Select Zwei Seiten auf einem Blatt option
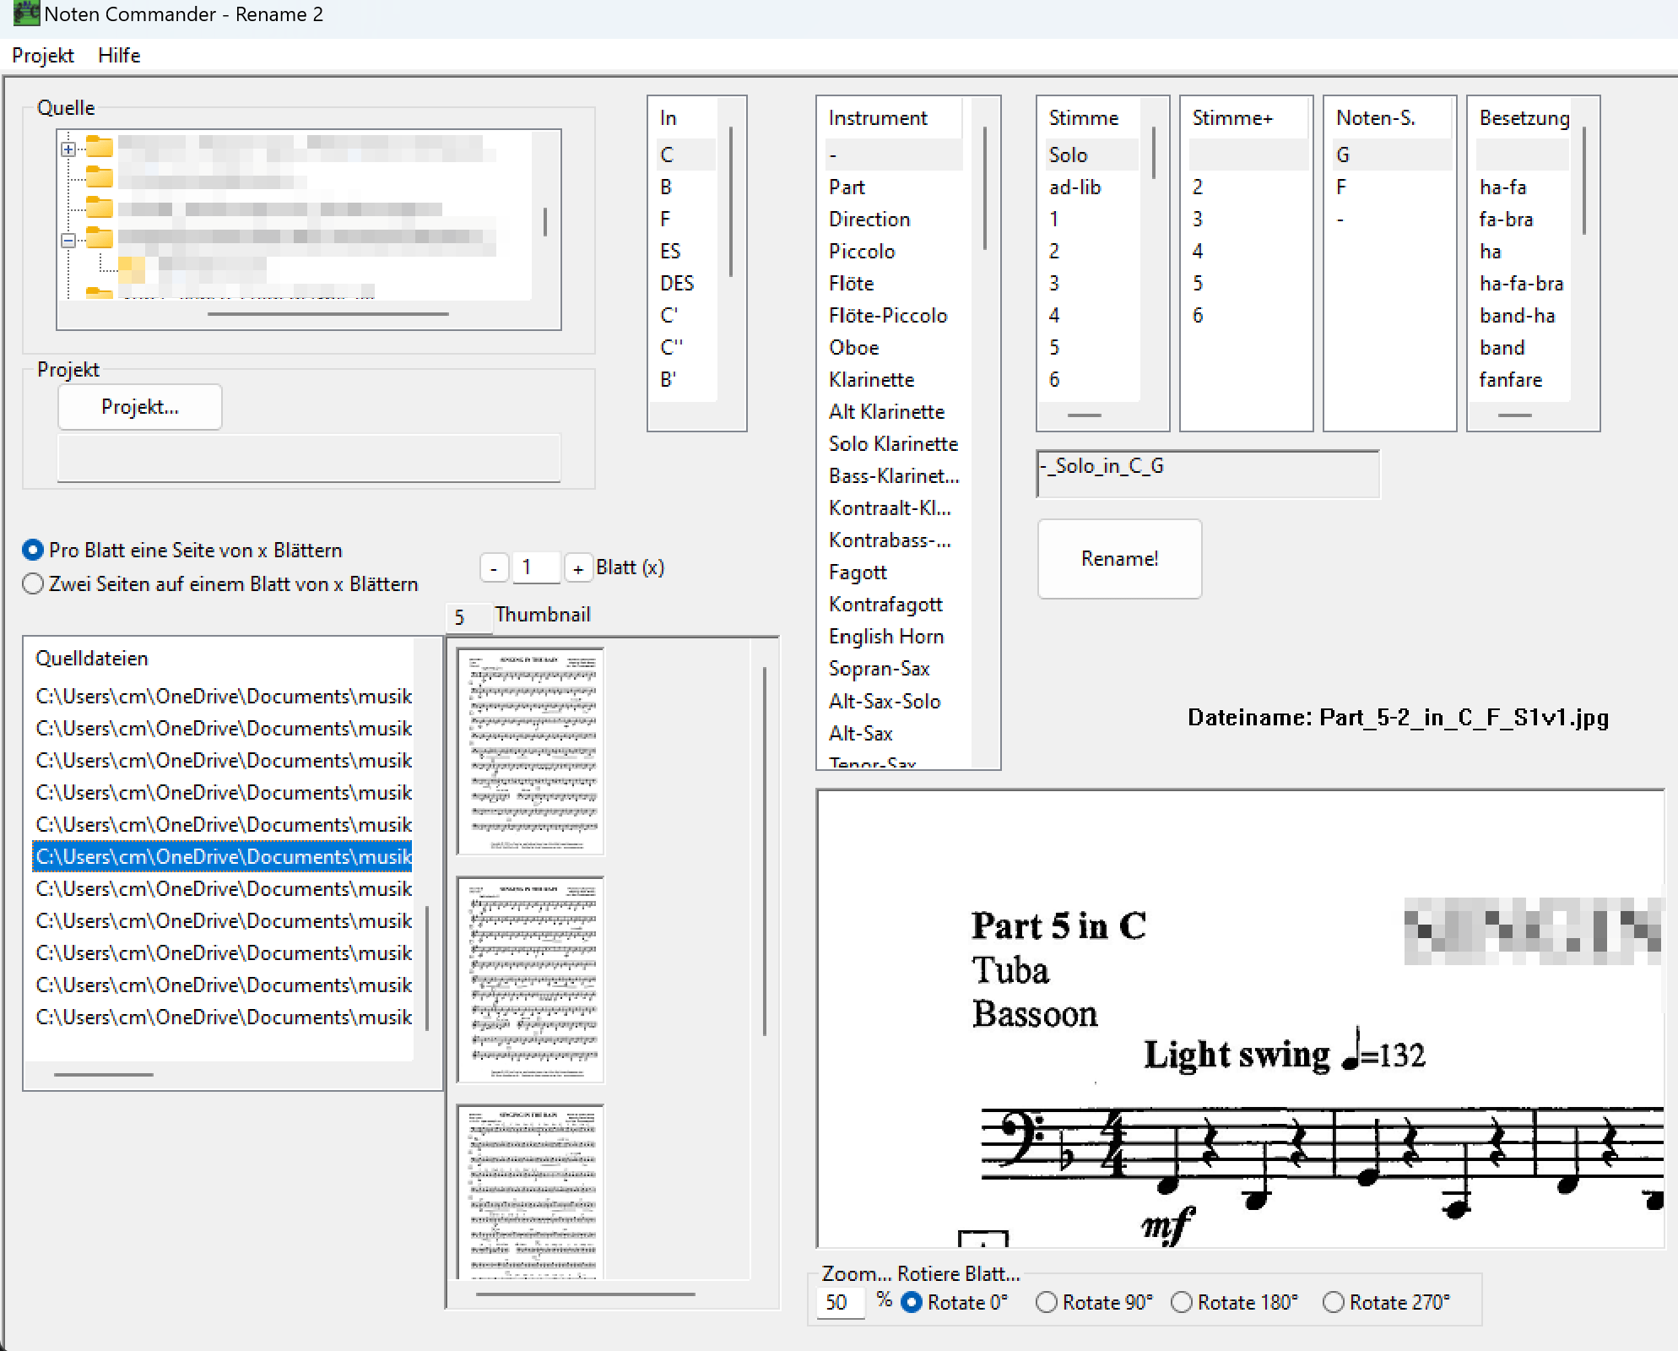The image size is (1678, 1351). pos(33,584)
